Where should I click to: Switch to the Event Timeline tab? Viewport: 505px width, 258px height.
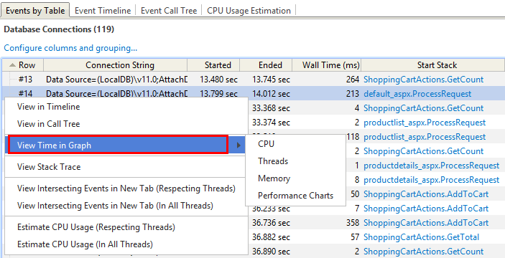[x=103, y=11]
